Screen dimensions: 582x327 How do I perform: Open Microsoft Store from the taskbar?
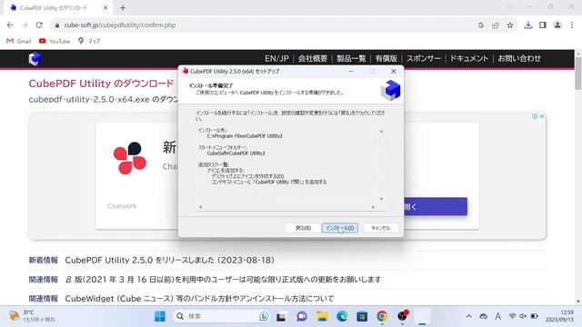362,316
